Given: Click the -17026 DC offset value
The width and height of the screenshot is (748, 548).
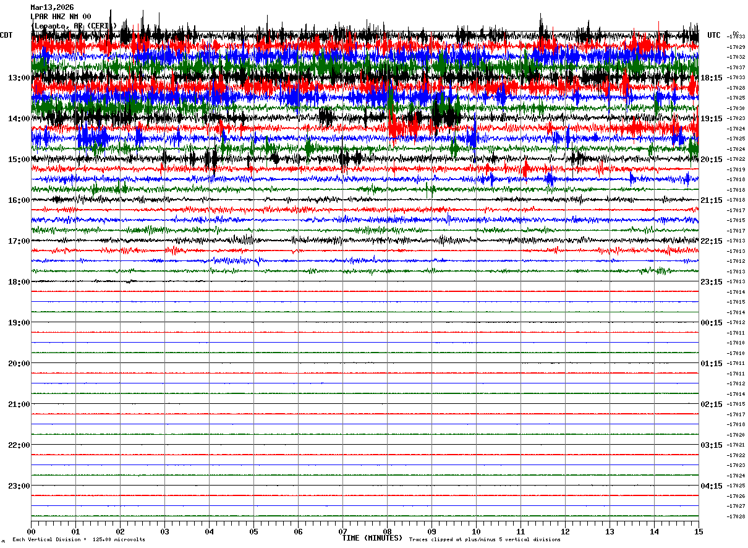Looking at the screenshot, I should tap(736, 496).
